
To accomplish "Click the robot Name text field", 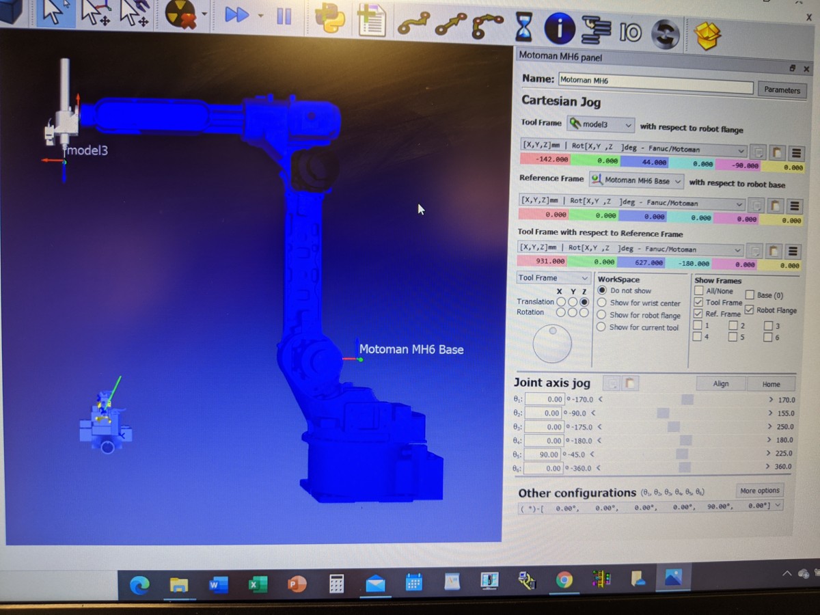I will pos(655,81).
